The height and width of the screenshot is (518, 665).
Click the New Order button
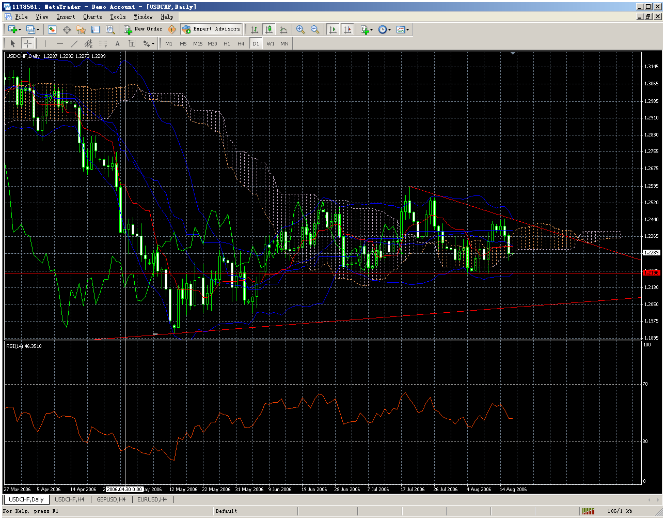(143, 29)
